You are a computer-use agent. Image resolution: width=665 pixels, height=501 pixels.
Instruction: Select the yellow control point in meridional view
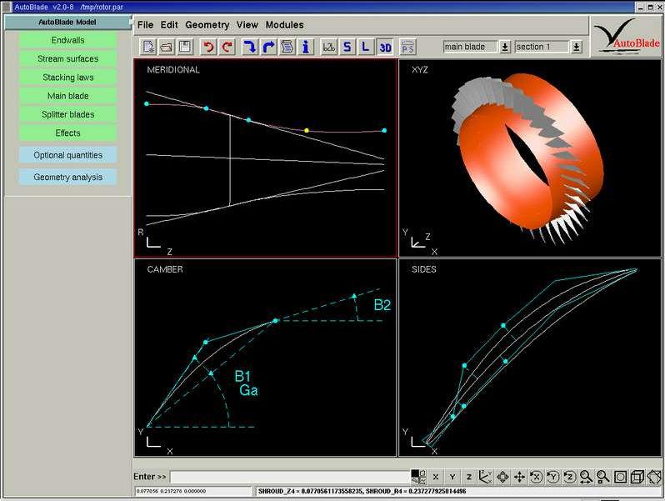tap(307, 131)
